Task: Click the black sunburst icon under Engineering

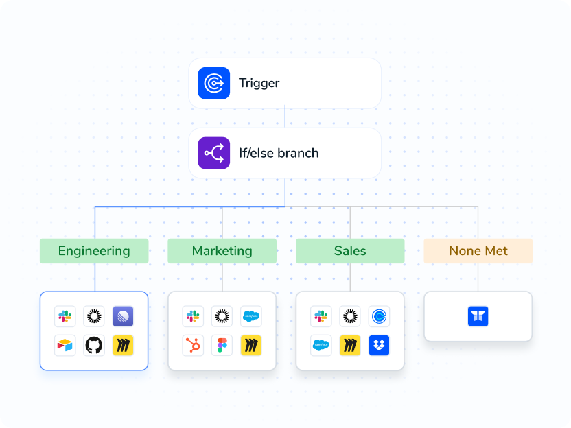Action: click(94, 316)
